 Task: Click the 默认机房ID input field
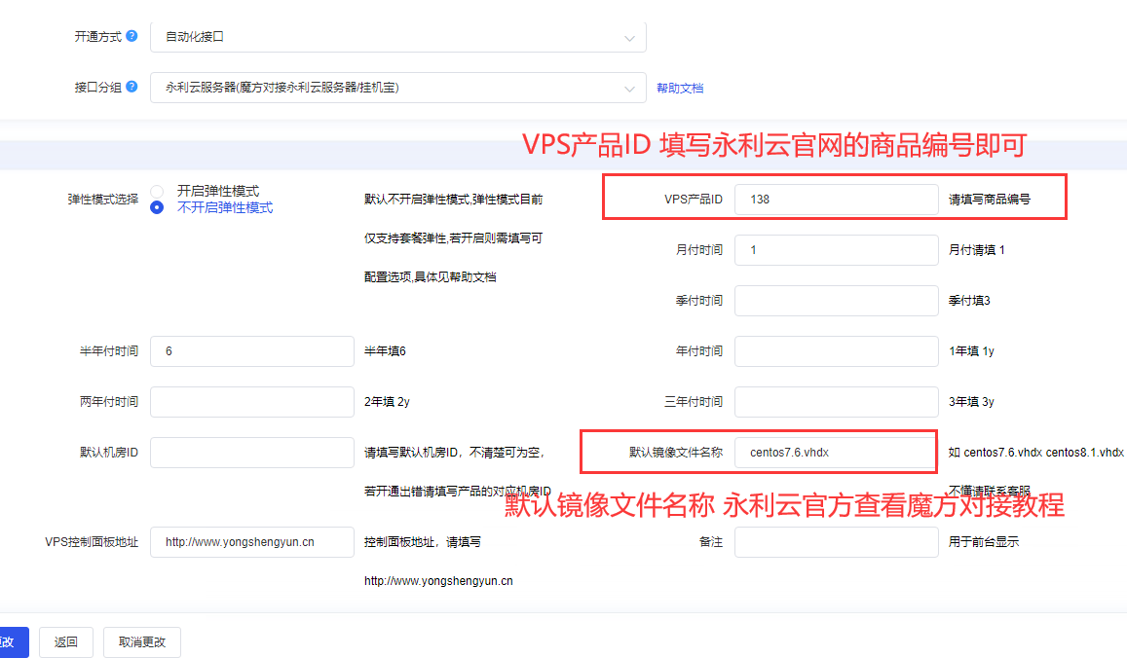click(x=251, y=453)
